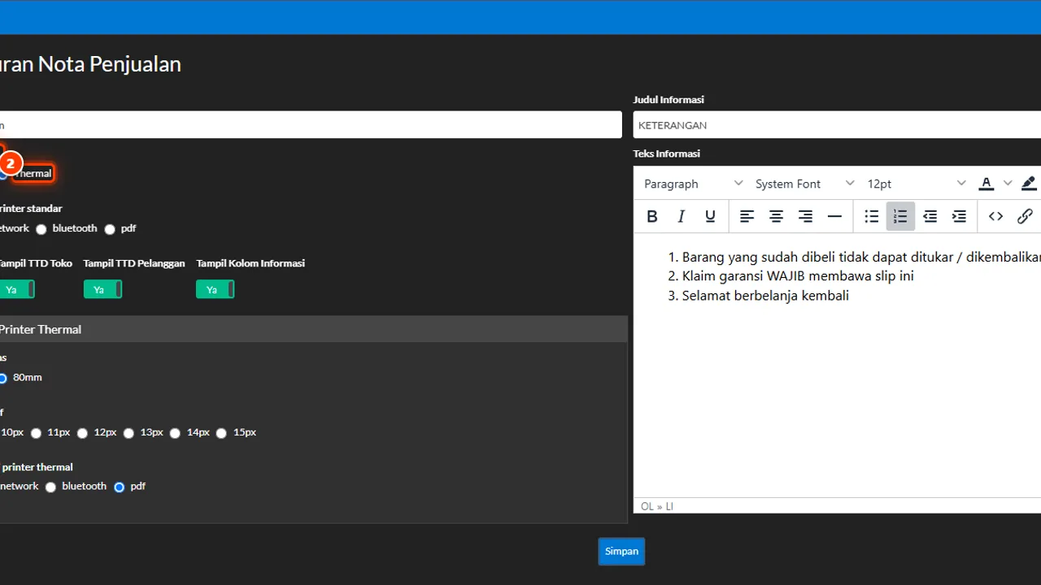
Task: Open the text color arrow menu
Action: click(x=1007, y=184)
